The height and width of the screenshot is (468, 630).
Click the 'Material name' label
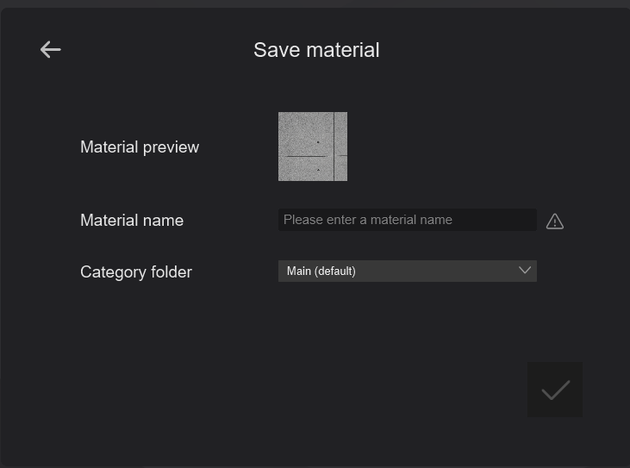click(132, 221)
